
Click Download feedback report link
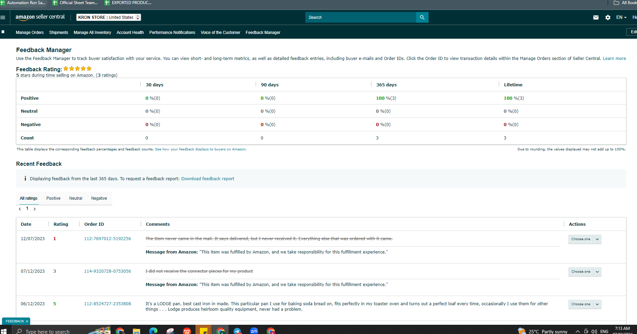pos(208,179)
